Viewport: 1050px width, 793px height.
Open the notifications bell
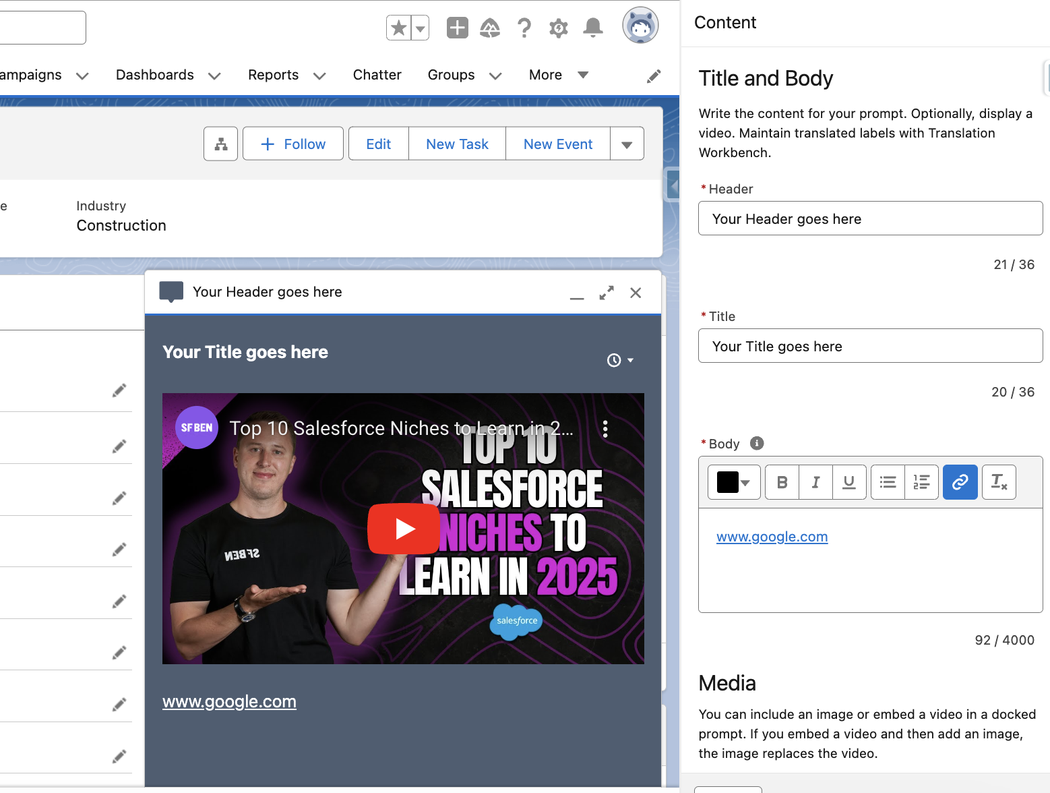point(592,28)
